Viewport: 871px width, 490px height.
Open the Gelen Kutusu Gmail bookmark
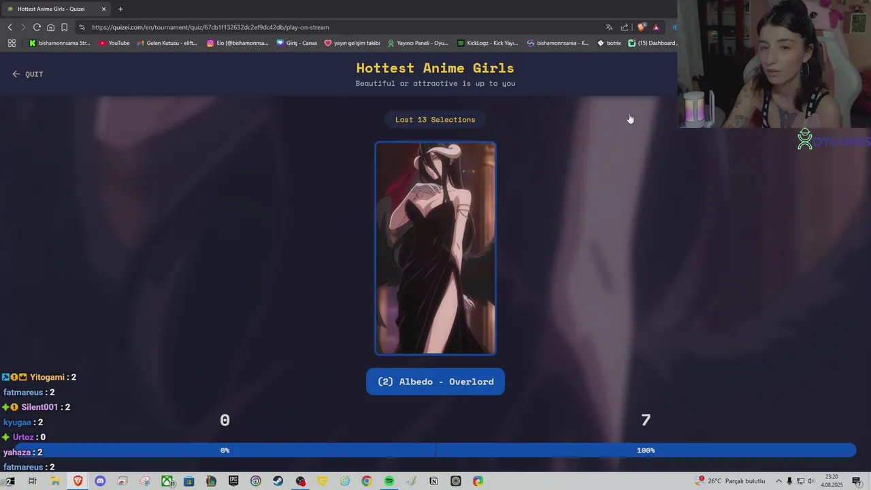click(167, 43)
